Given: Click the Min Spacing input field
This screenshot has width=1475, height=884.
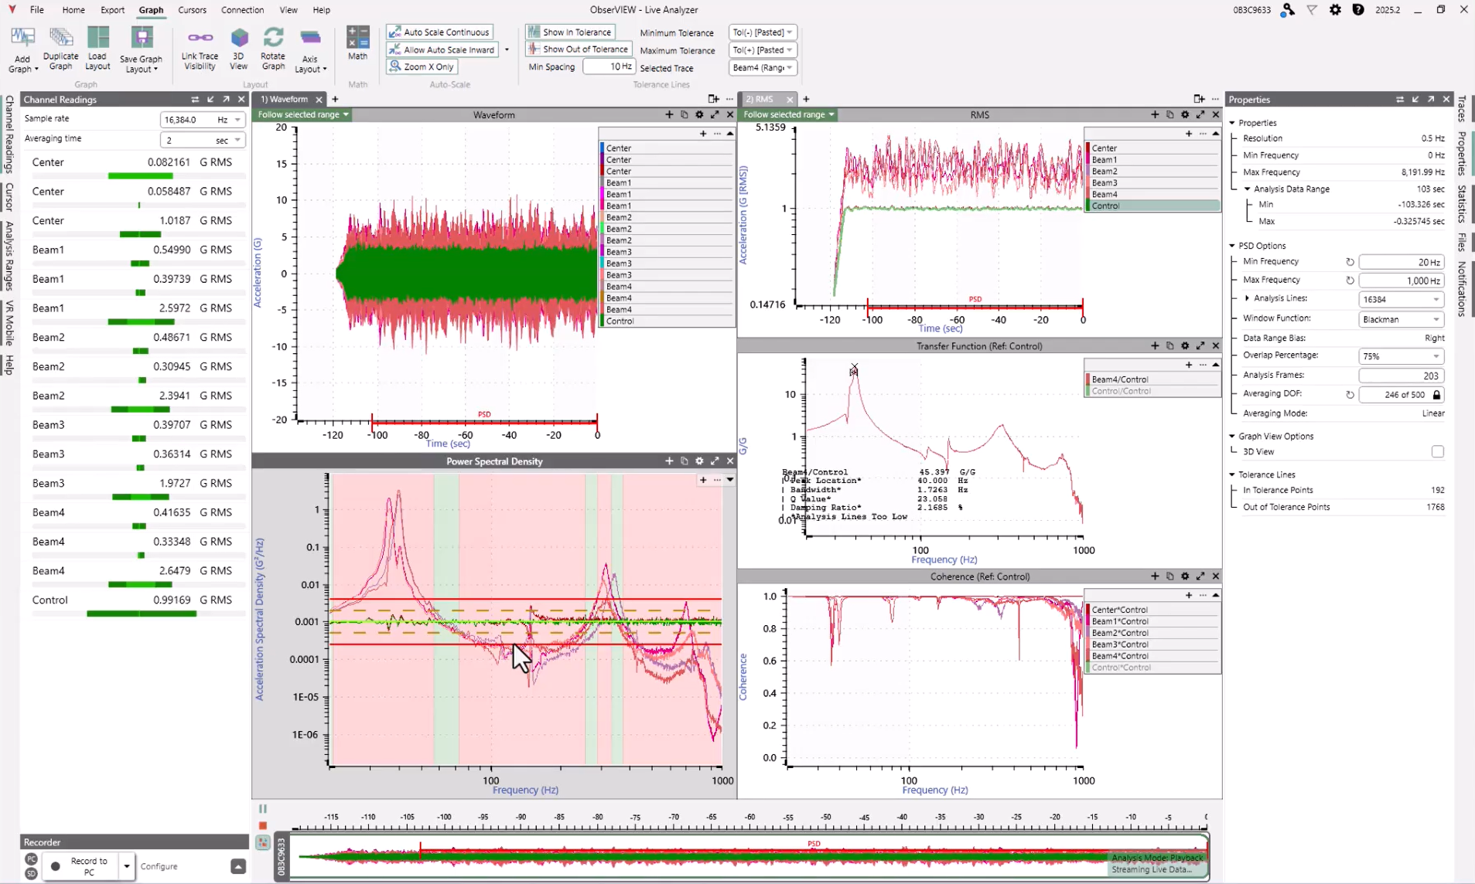Looking at the screenshot, I should [609, 66].
